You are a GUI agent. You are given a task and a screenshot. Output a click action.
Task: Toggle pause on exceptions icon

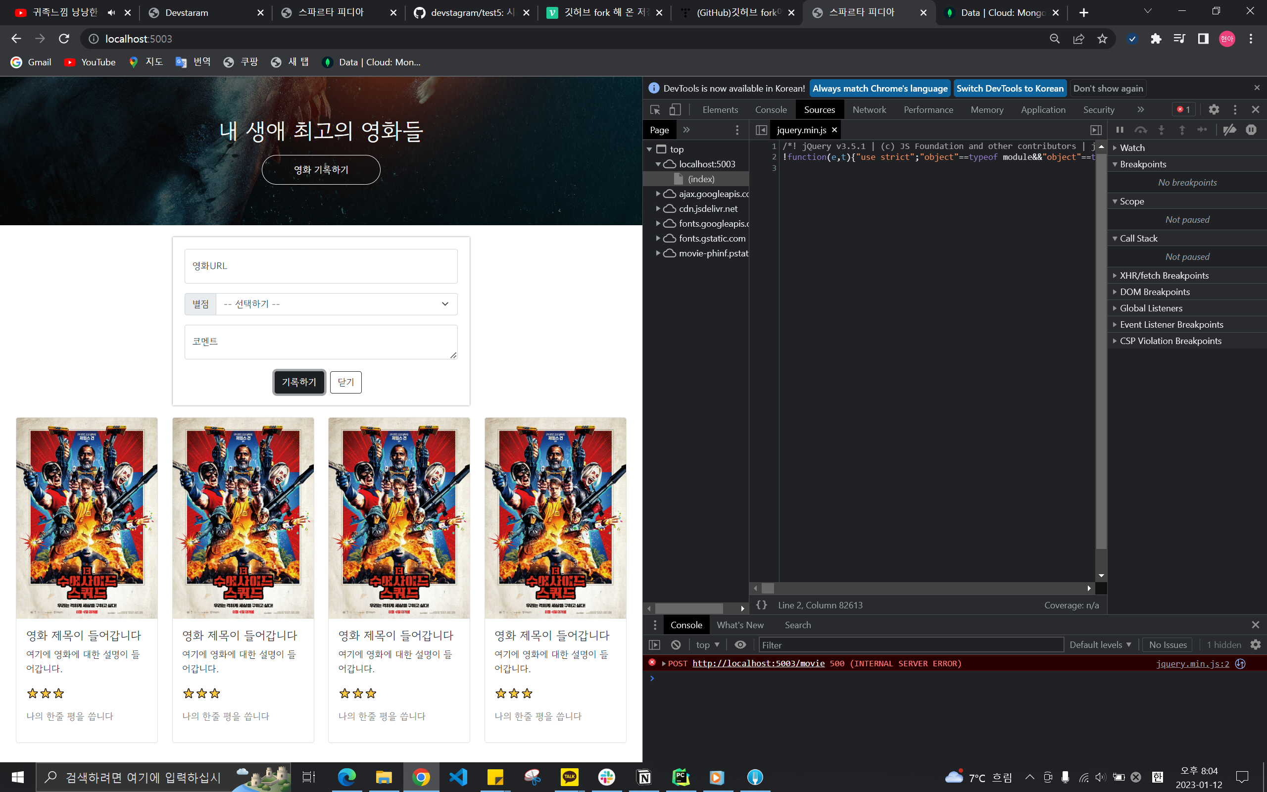coord(1251,130)
